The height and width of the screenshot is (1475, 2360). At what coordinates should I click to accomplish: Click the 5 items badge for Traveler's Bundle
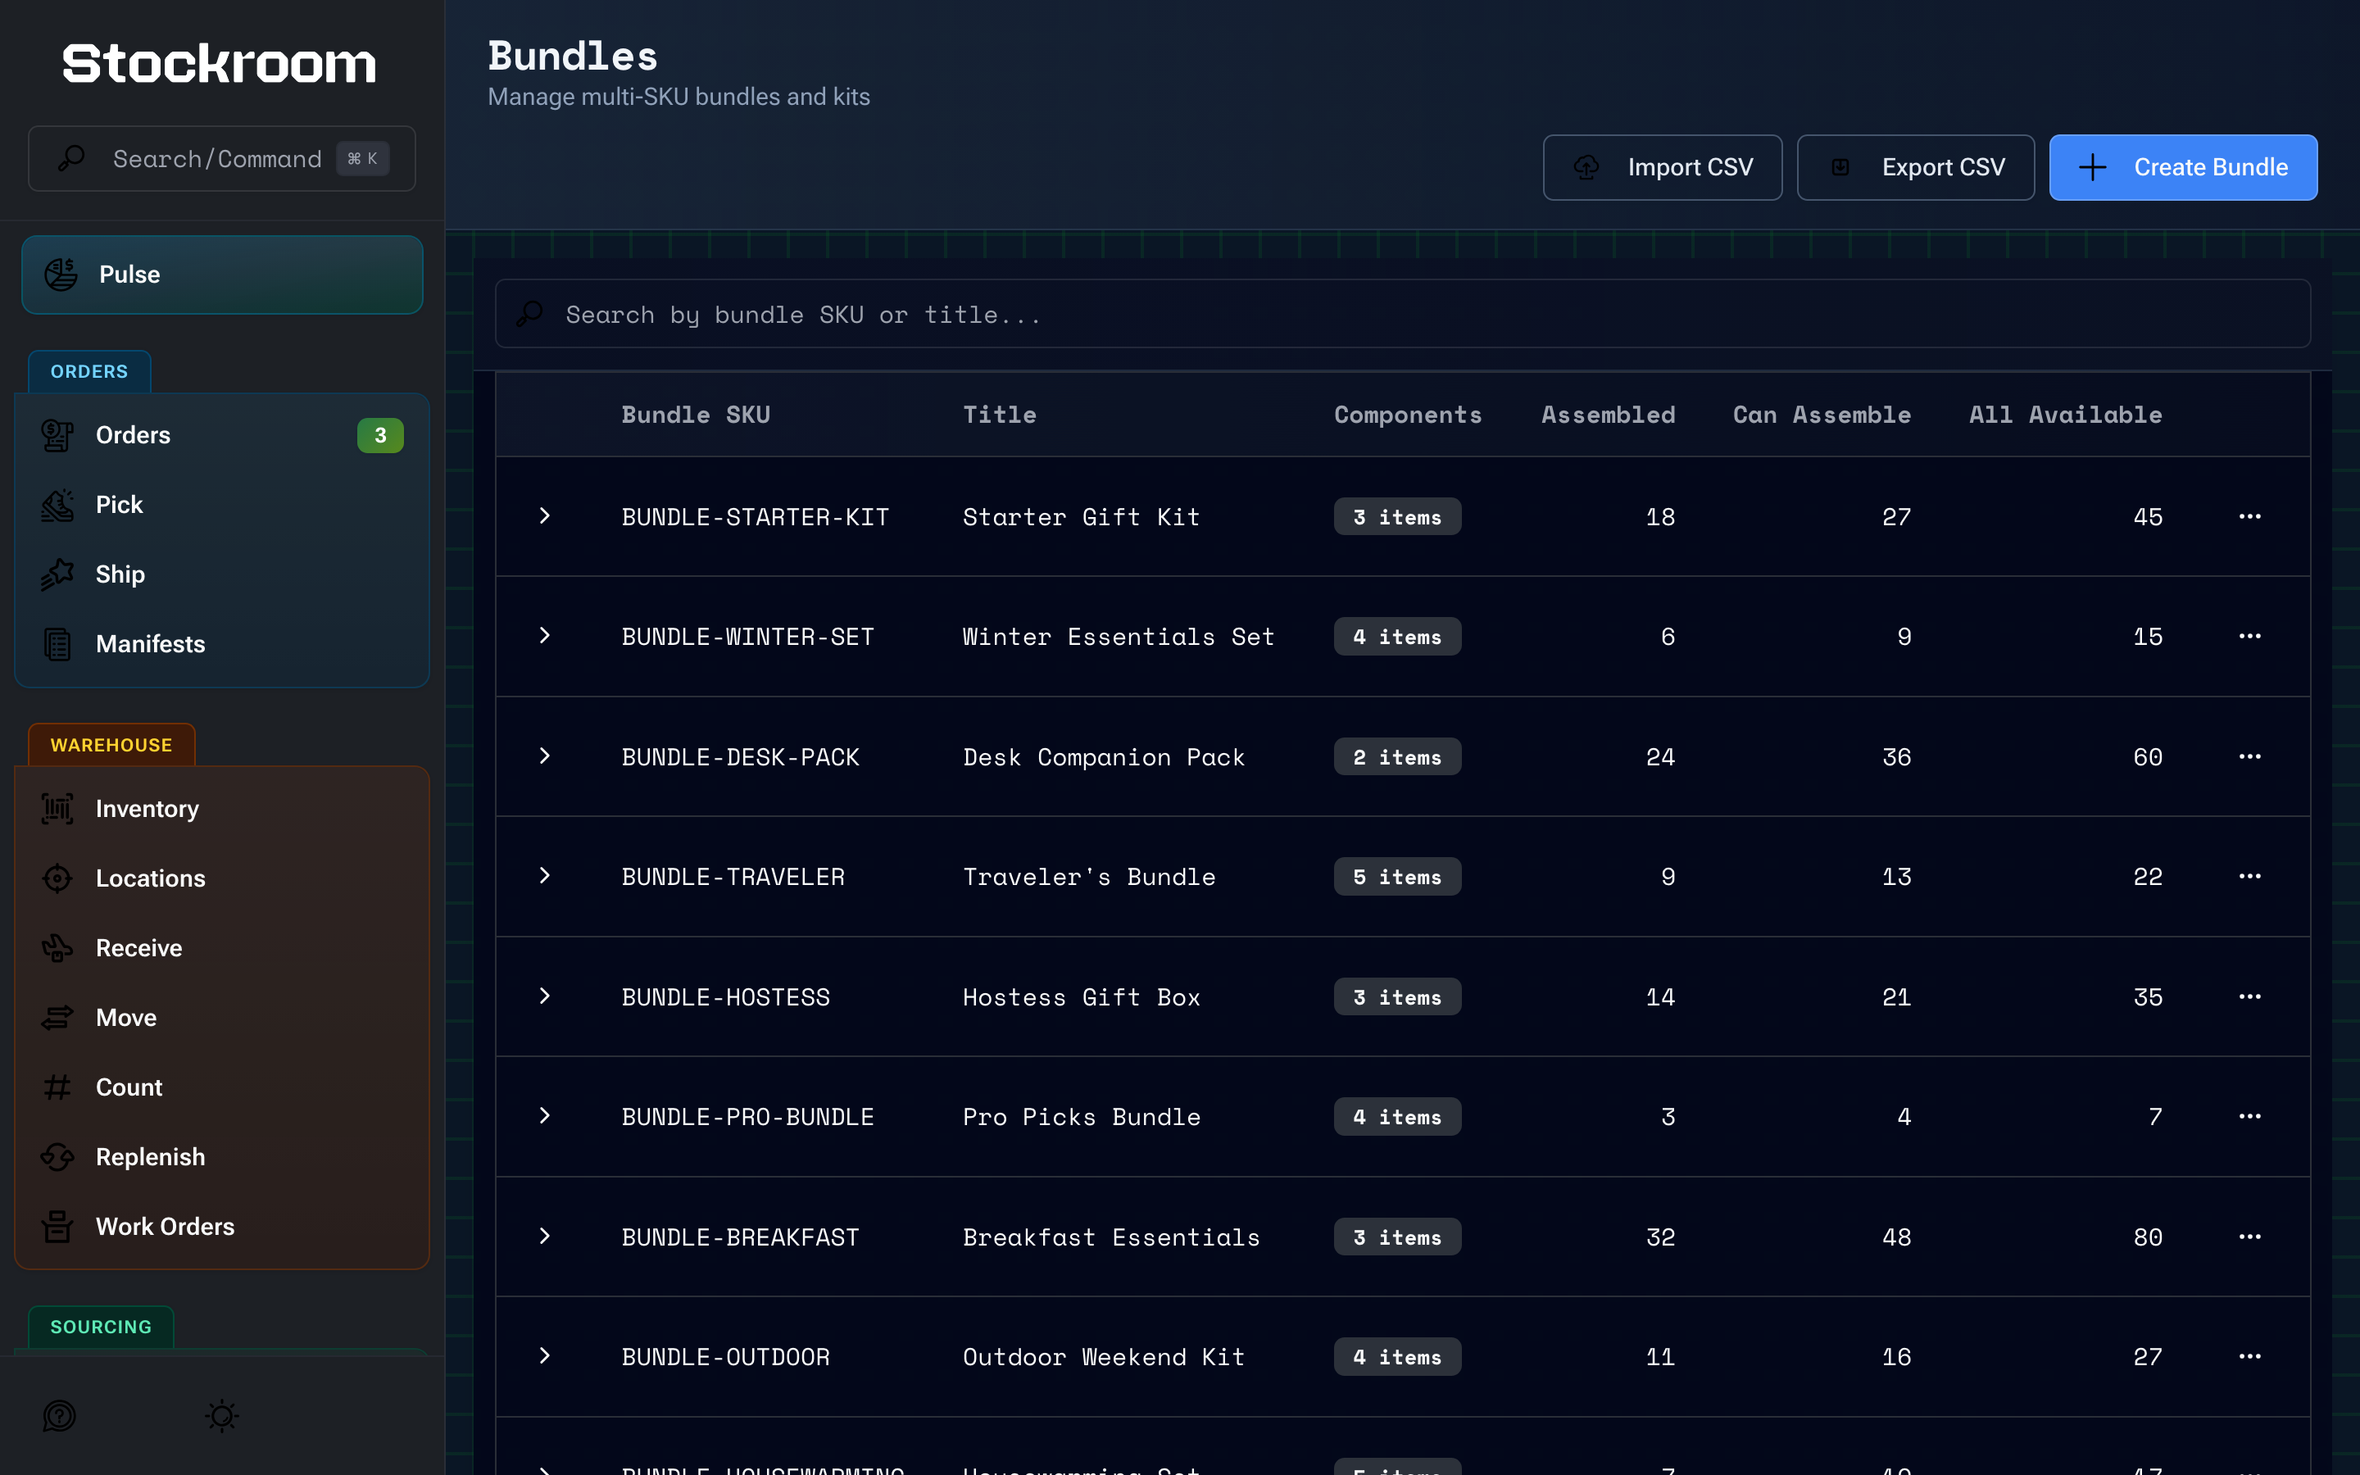pos(1397,876)
